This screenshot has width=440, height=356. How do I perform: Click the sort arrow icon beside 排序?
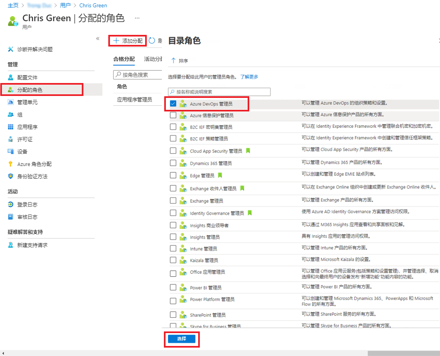coord(173,60)
